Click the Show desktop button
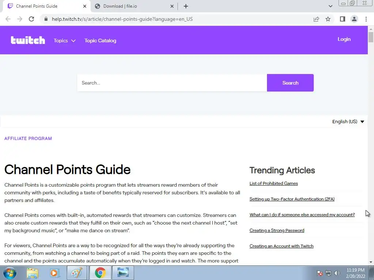 (x=371, y=273)
